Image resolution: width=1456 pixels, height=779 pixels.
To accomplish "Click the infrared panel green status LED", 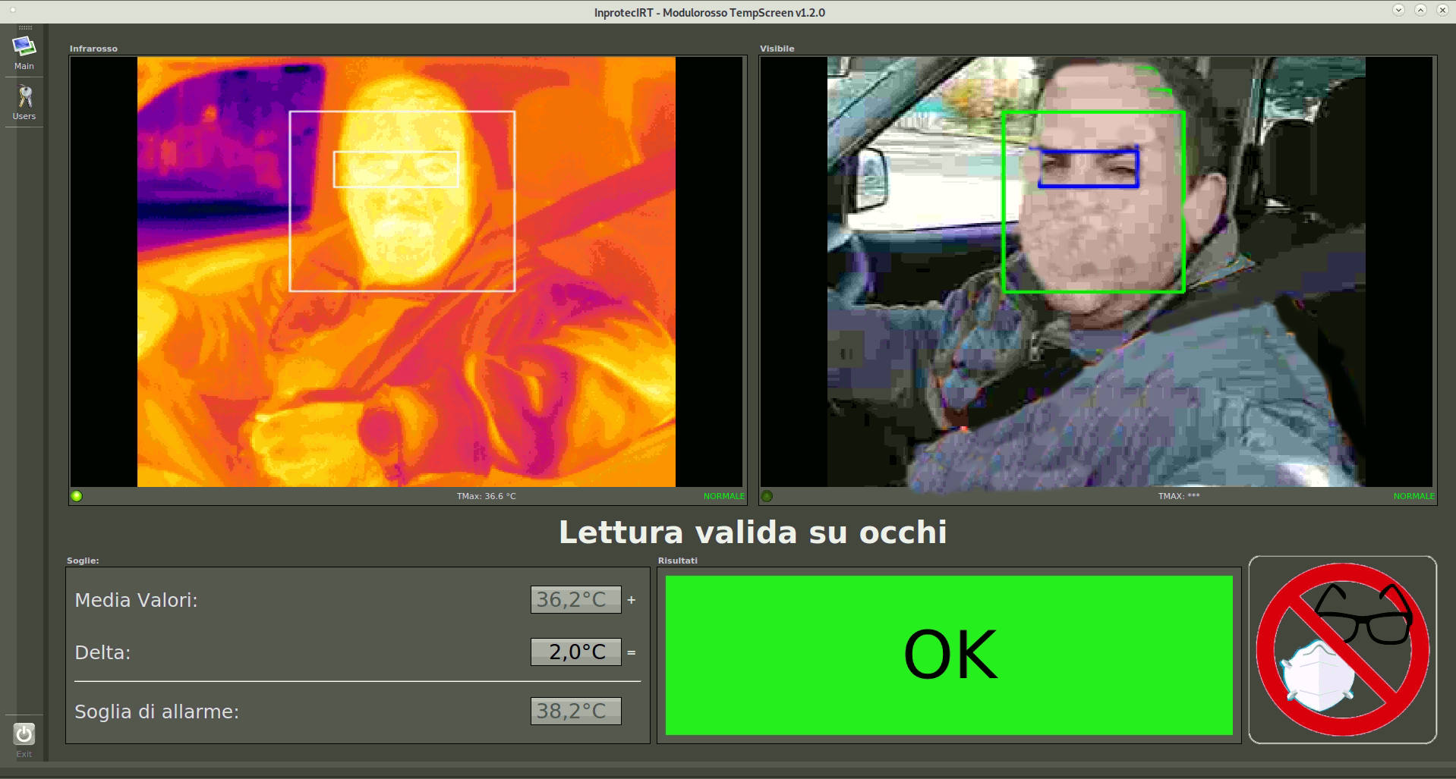I will [x=77, y=496].
